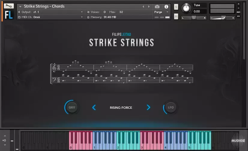Click the musical score notation display
This screenshot has height=151, width=248.
click(x=122, y=72)
